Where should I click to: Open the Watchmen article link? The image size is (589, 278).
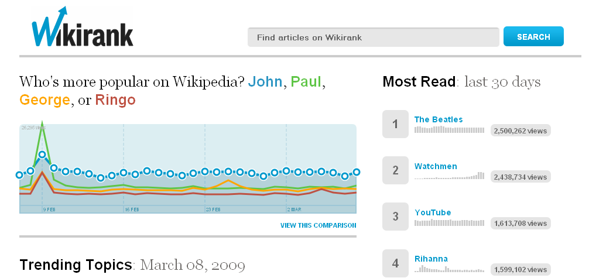coord(436,166)
